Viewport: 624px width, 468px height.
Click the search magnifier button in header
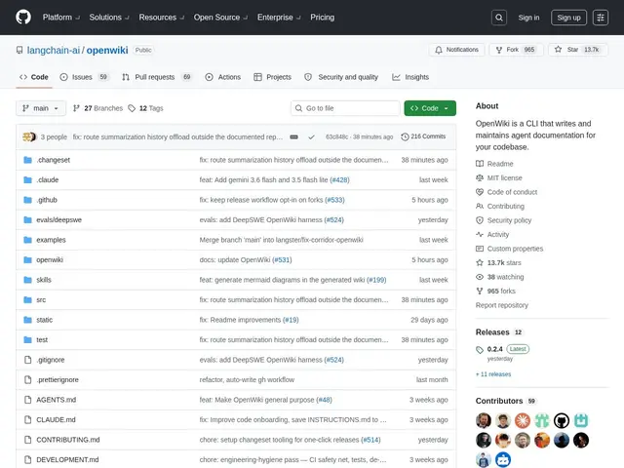[499, 18]
